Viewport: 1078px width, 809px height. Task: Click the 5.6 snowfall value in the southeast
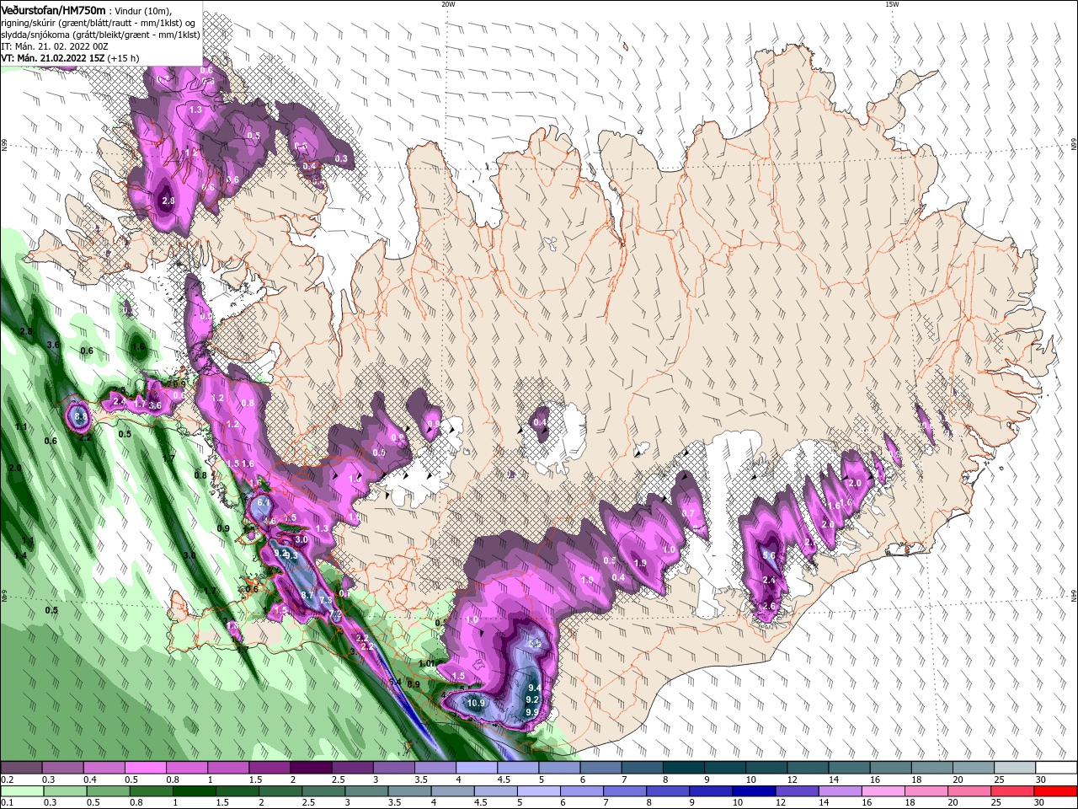pos(768,555)
